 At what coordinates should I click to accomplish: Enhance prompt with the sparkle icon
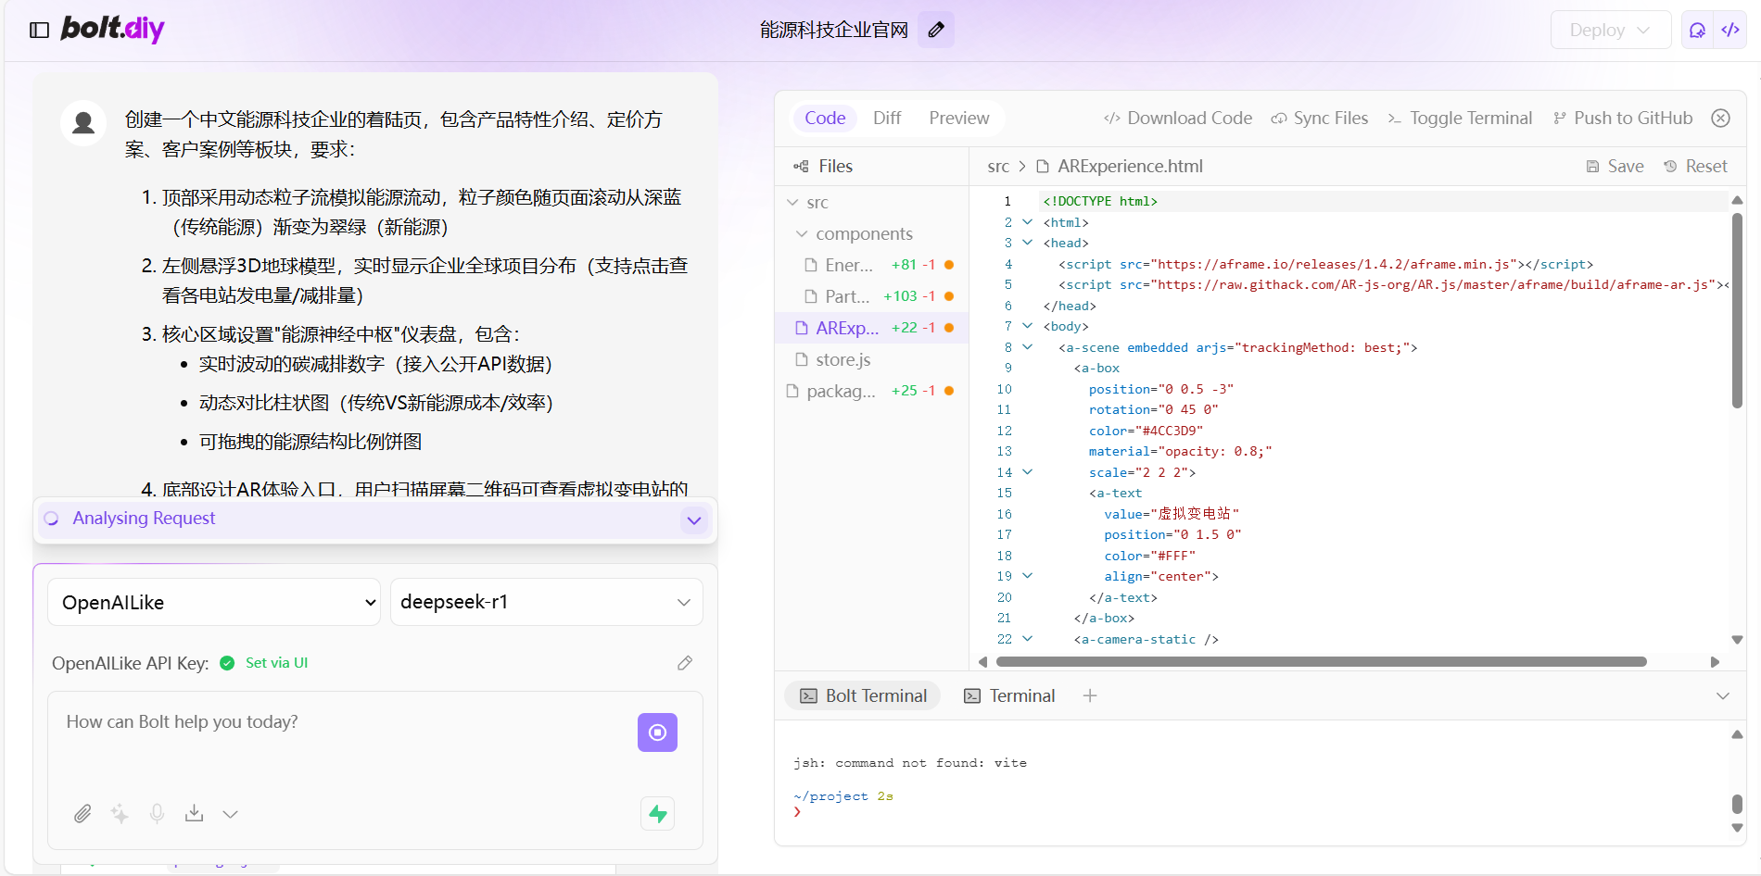[x=120, y=814]
